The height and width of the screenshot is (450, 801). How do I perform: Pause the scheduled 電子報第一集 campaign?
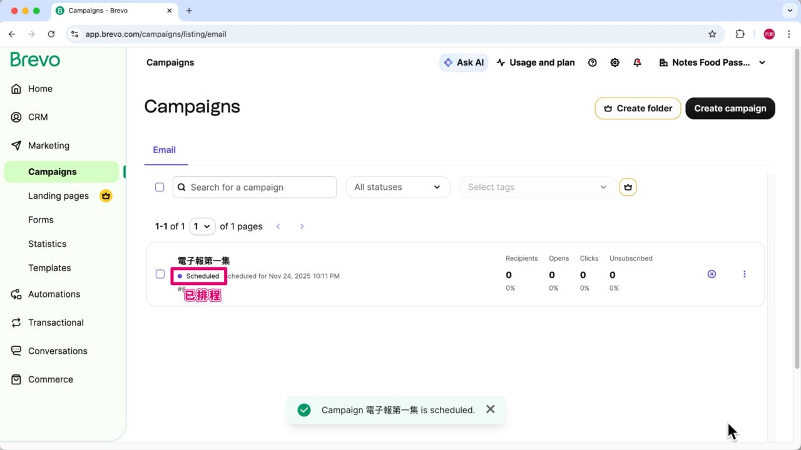tap(712, 274)
